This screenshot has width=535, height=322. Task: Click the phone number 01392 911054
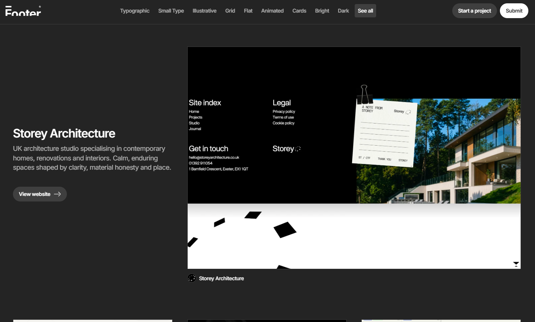[201, 163]
